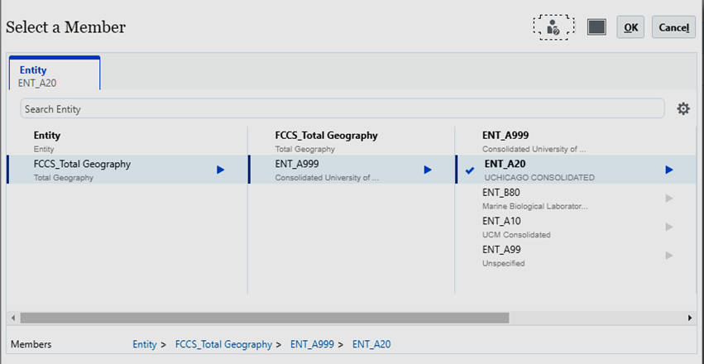The height and width of the screenshot is (364, 704).
Task: Expand FCCS_Total Geography row arrow
Action: point(220,170)
